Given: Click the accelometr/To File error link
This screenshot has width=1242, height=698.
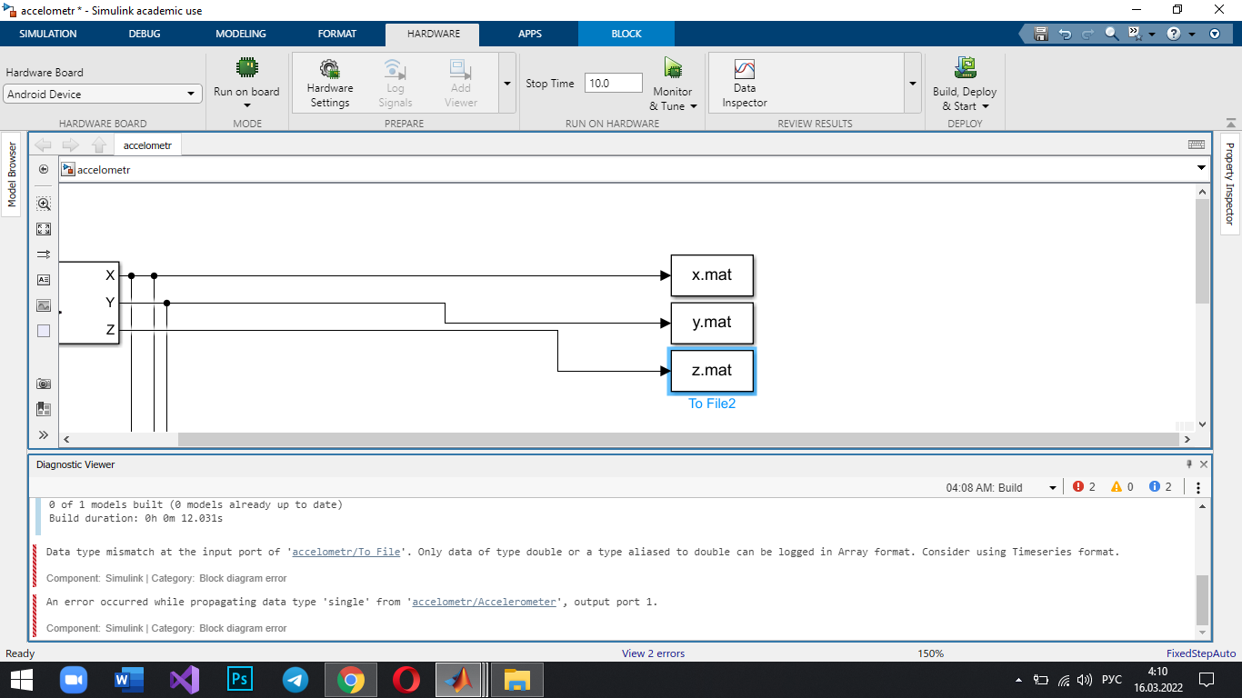Looking at the screenshot, I should click(346, 552).
